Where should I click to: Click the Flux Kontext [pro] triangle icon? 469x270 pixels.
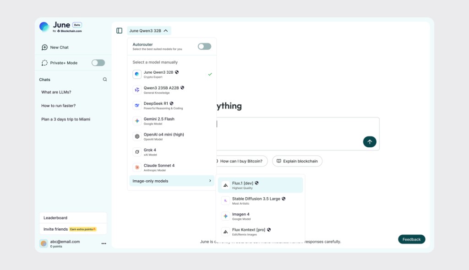225,232
